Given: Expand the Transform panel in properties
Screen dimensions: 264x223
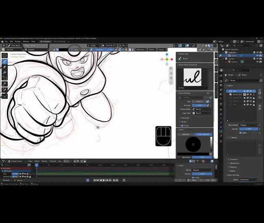Looking at the screenshot, I should tap(234, 159).
